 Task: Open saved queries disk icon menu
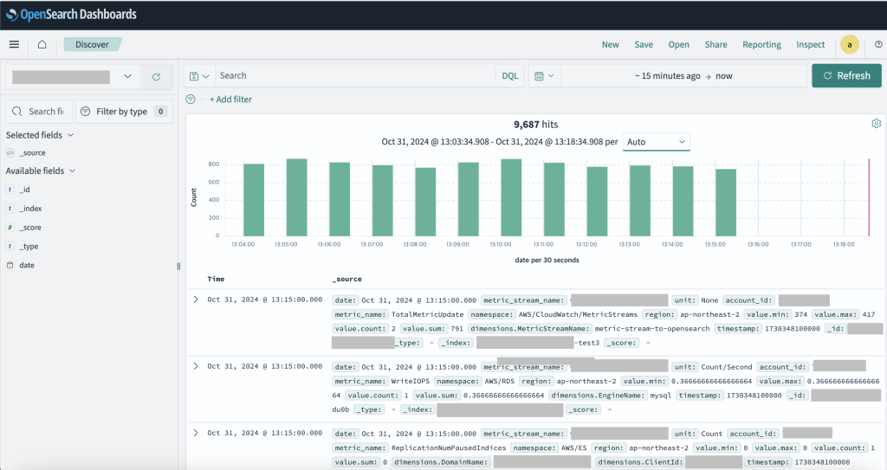point(199,76)
